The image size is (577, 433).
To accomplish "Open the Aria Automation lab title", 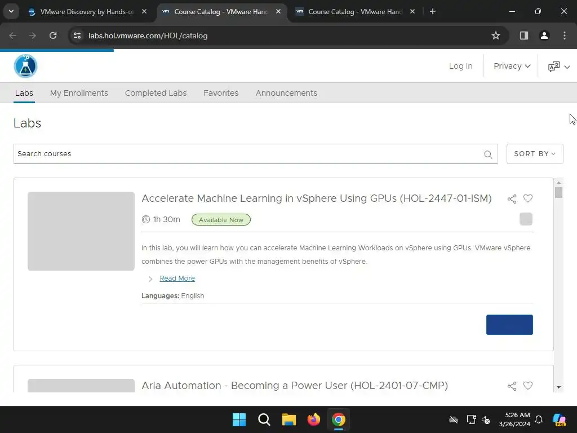I will pos(295,386).
